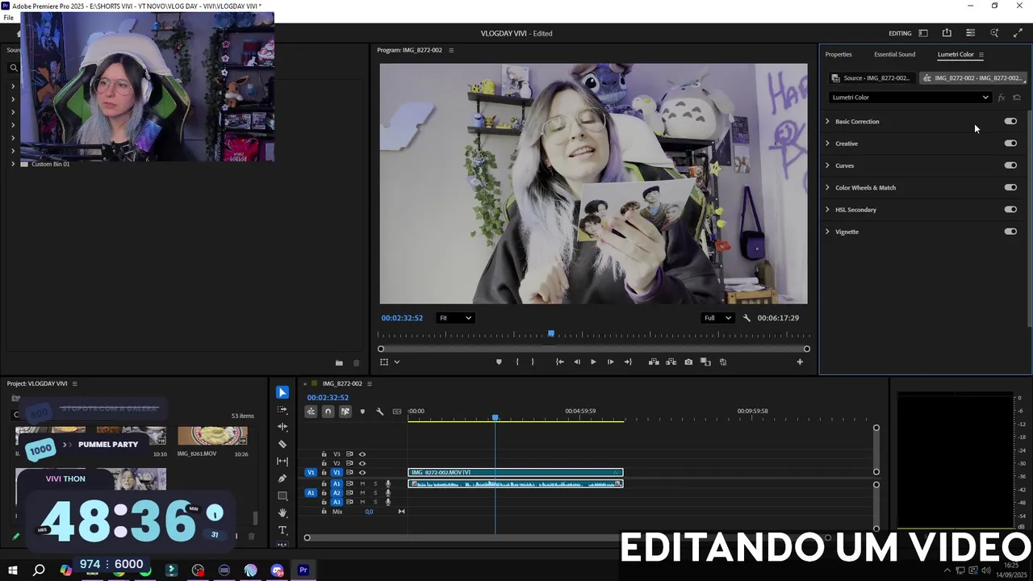Open Full playback resolution dropdown
This screenshot has height=581, width=1033.
coord(717,318)
